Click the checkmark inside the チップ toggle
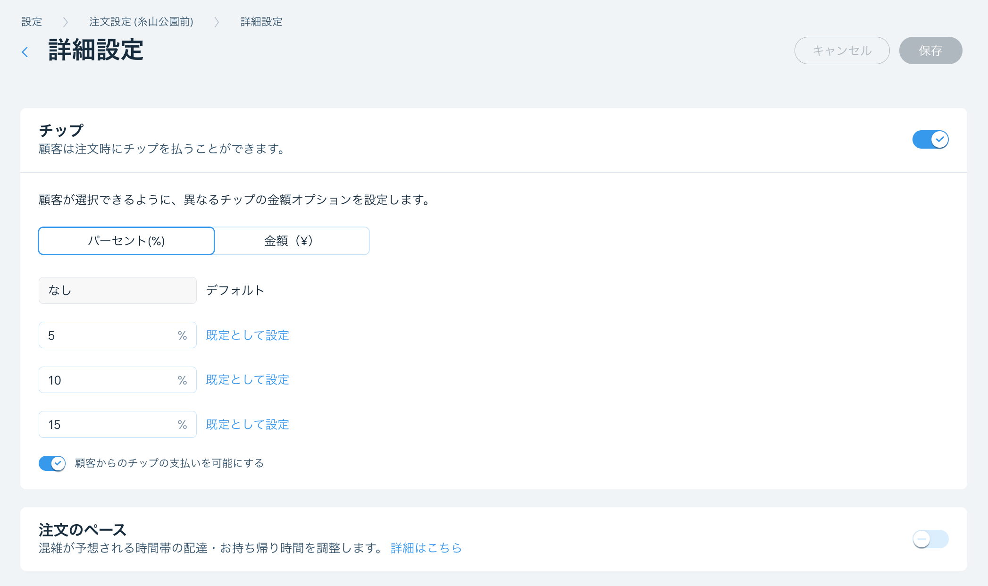Image resolution: width=988 pixels, height=586 pixels. [941, 139]
